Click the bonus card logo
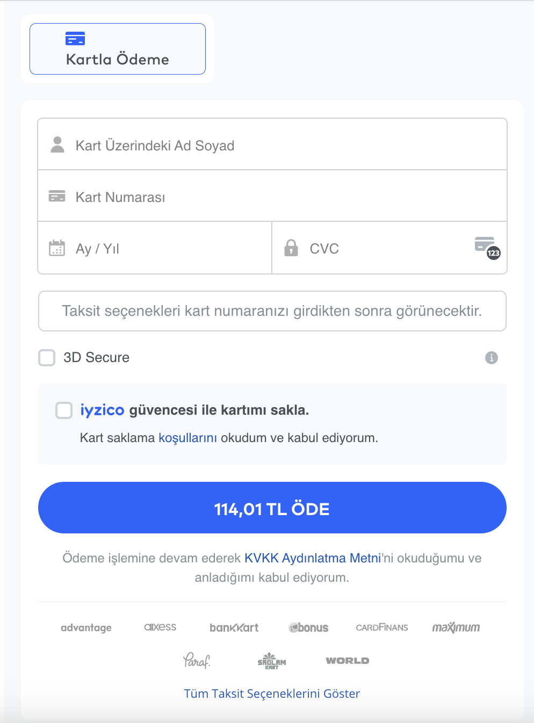Screen dimensions: 534x723 (x=308, y=627)
